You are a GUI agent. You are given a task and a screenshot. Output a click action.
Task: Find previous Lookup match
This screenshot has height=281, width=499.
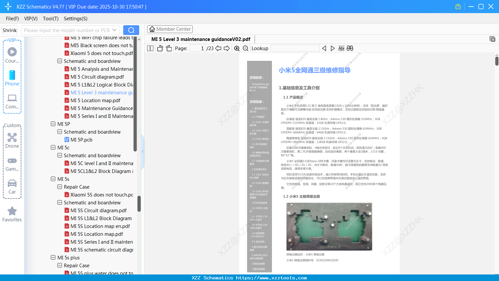point(324,48)
